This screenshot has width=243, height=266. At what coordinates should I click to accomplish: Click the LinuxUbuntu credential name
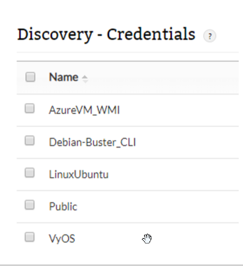[78, 175]
